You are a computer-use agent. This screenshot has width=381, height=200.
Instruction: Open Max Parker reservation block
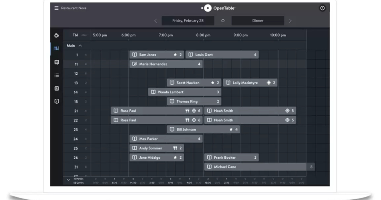(x=166, y=139)
